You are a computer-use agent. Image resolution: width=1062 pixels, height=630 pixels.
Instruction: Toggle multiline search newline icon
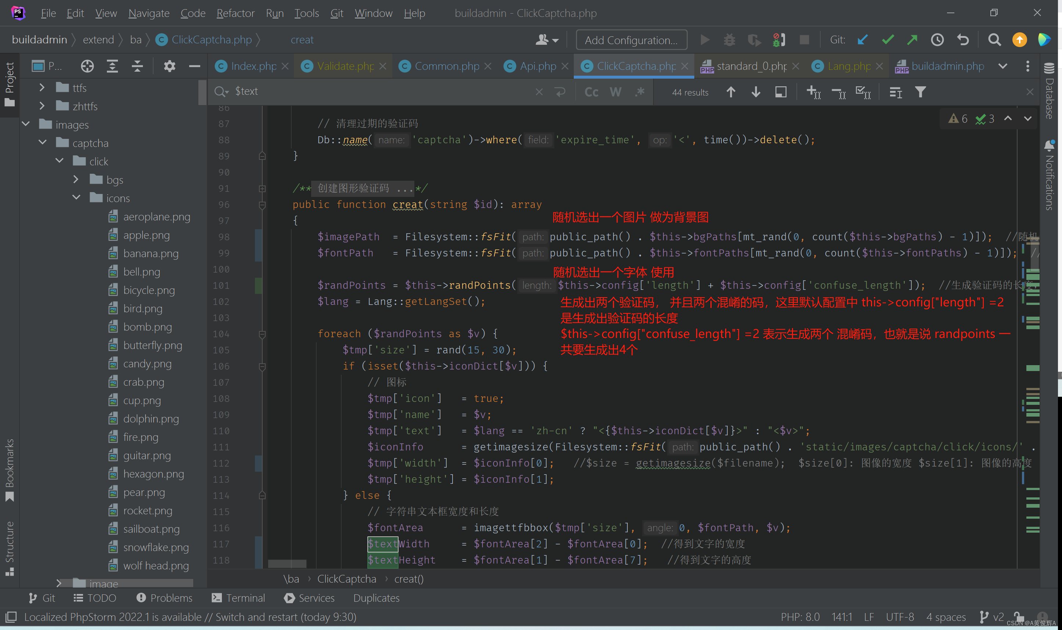click(560, 92)
